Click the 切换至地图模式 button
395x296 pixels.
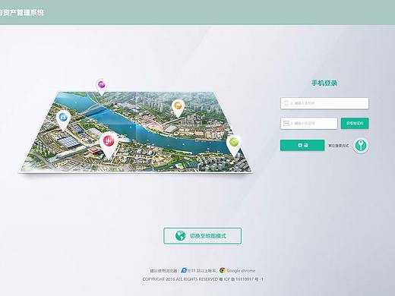pos(203,236)
